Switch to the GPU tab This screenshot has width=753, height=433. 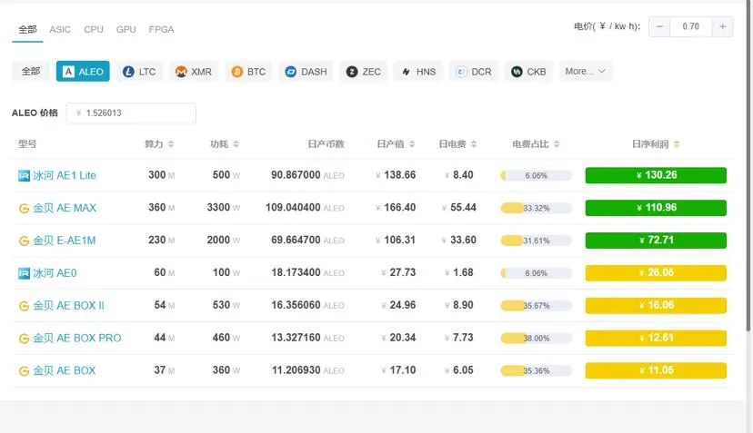(x=125, y=30)
